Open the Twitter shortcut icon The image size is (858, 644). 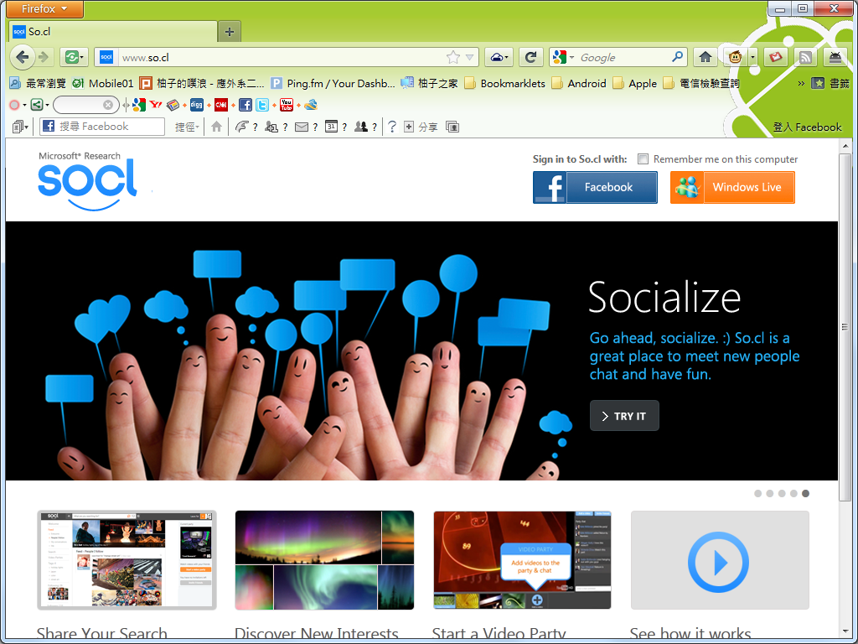click(x=262, y=105)
